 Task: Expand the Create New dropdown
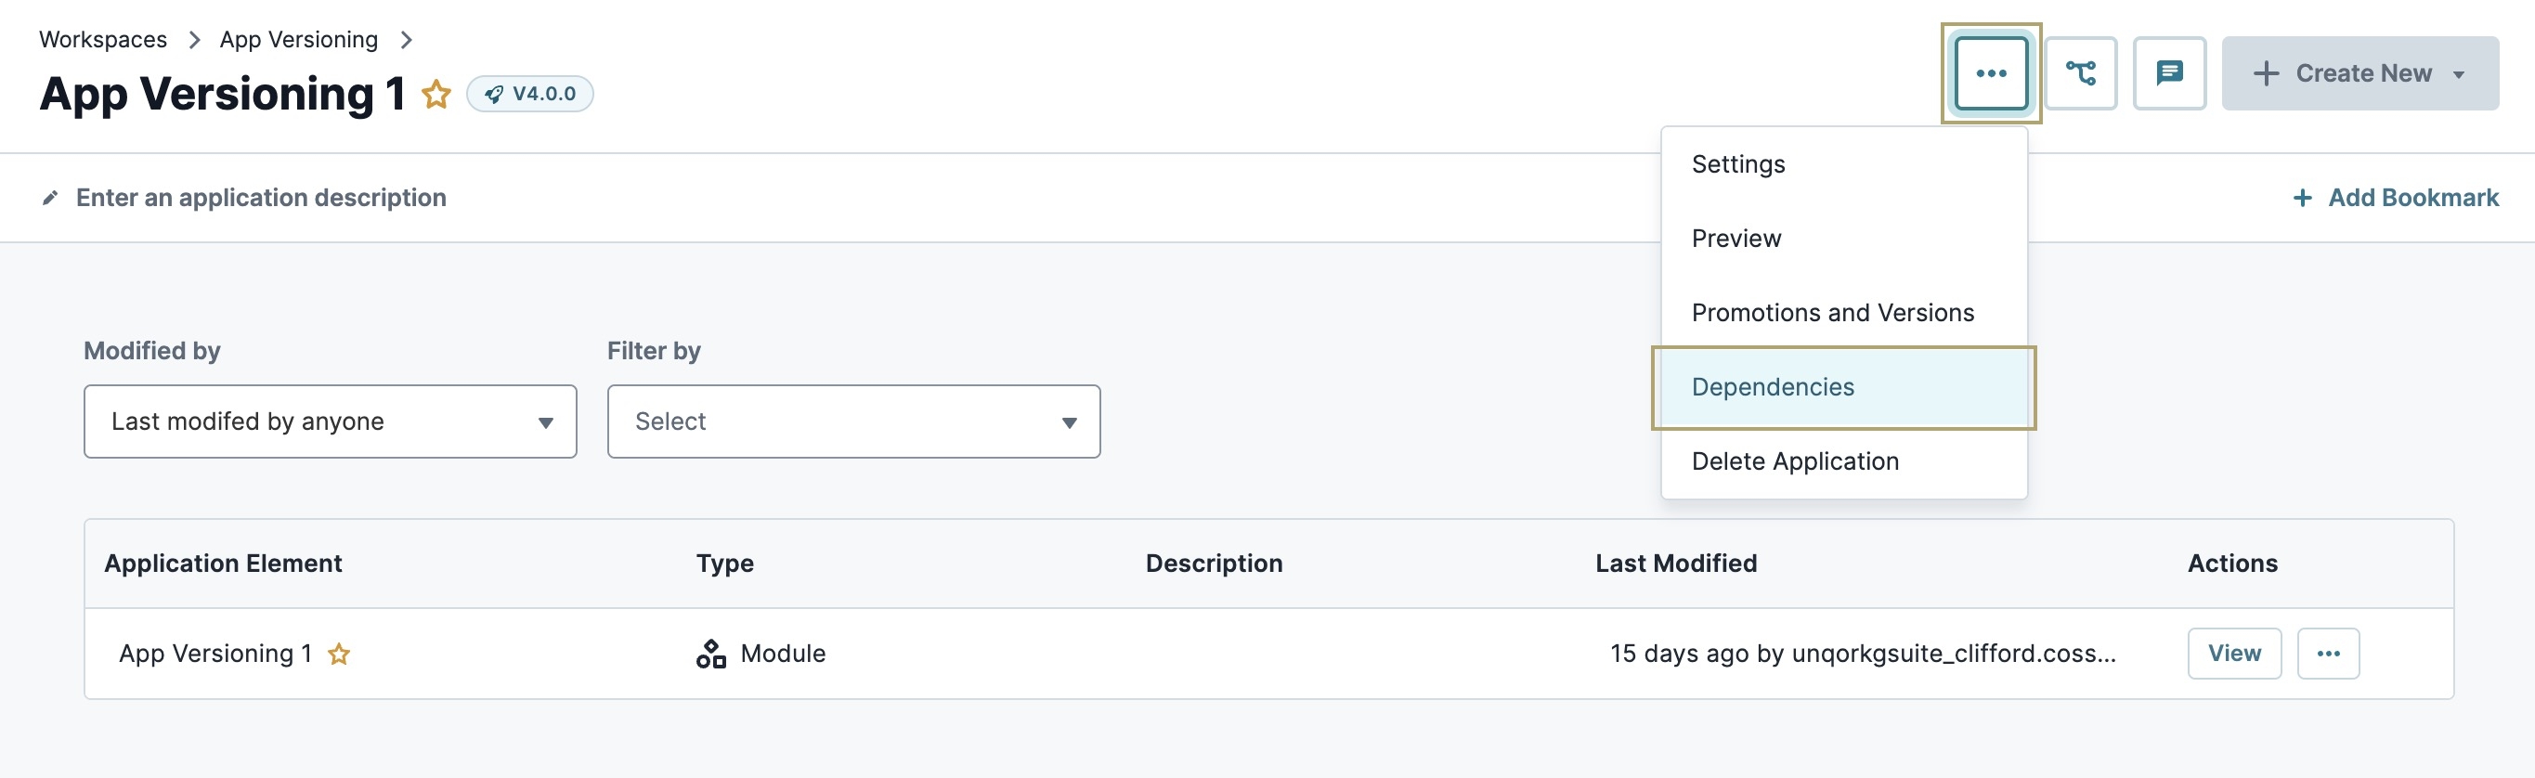(x=2359, y=72)
